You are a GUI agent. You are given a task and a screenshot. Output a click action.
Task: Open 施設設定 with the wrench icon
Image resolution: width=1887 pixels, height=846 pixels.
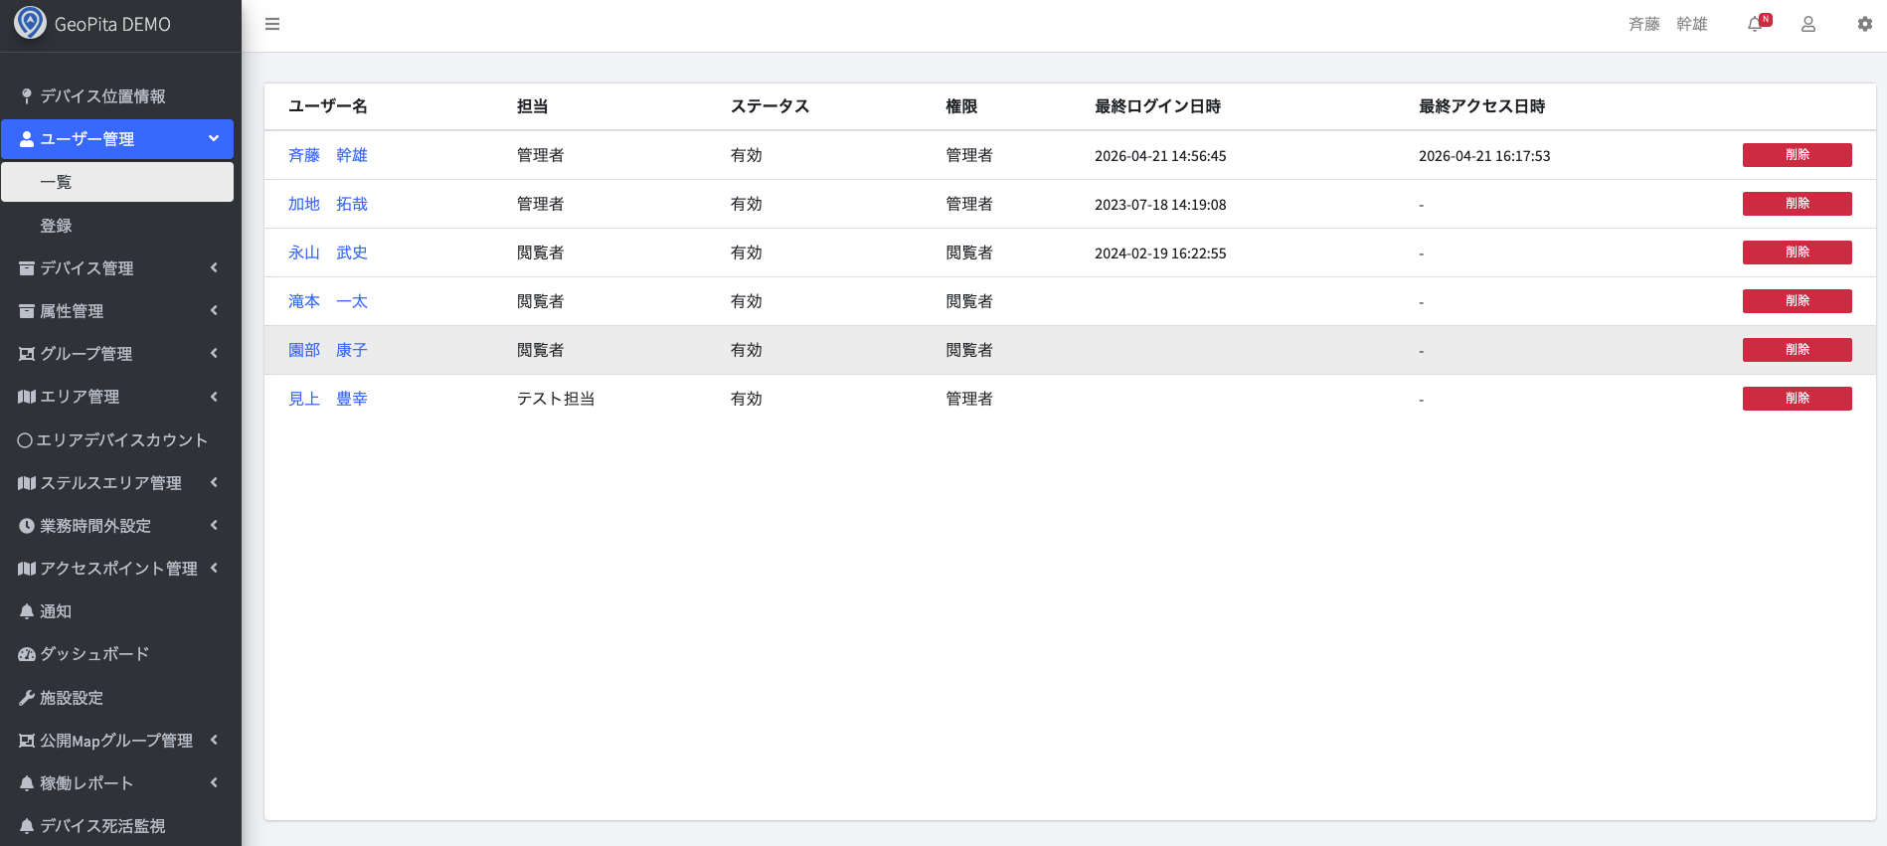pyautogui.click(x=72, y=698)
